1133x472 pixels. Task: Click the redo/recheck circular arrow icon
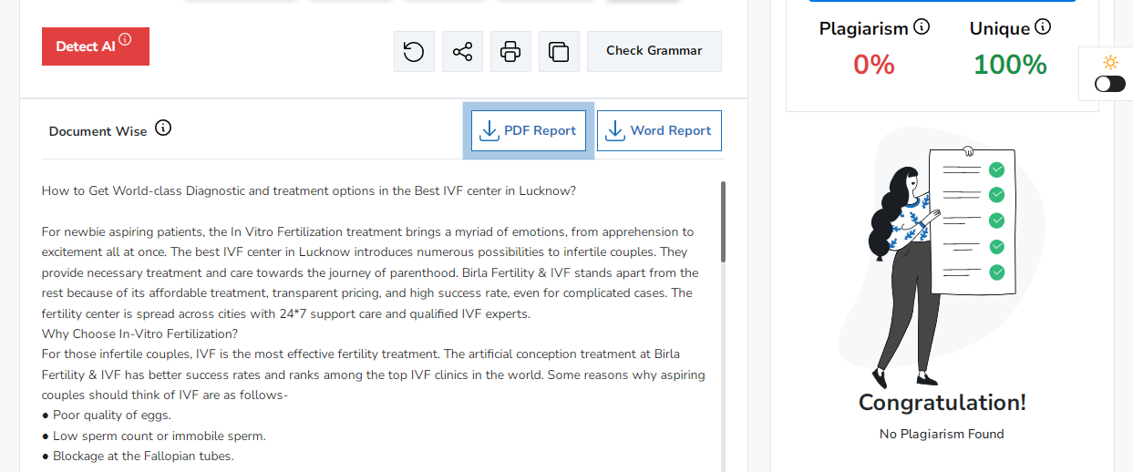click(x=414, y=51)
